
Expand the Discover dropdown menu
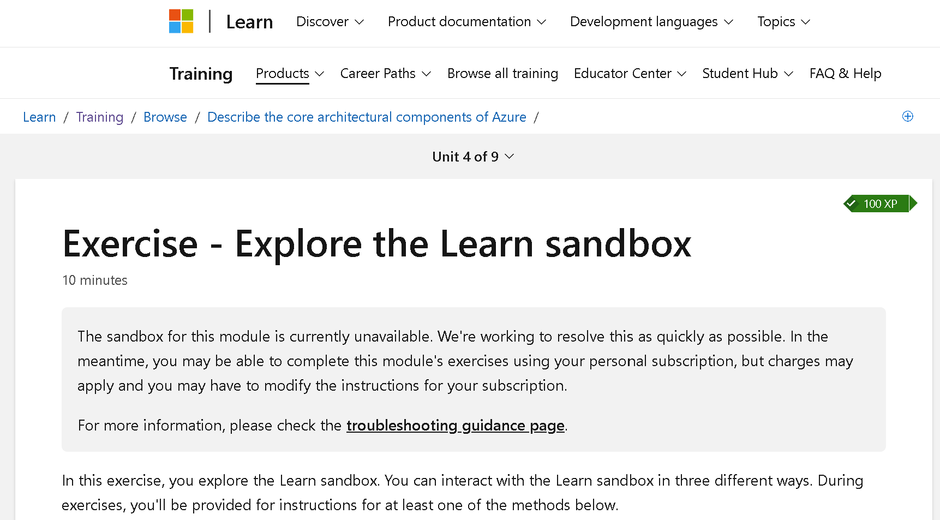[x=330, y=22]
